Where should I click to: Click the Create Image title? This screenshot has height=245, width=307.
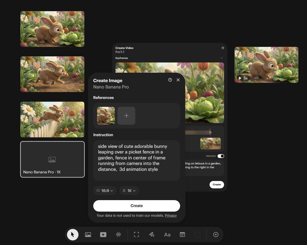(108, 81)
